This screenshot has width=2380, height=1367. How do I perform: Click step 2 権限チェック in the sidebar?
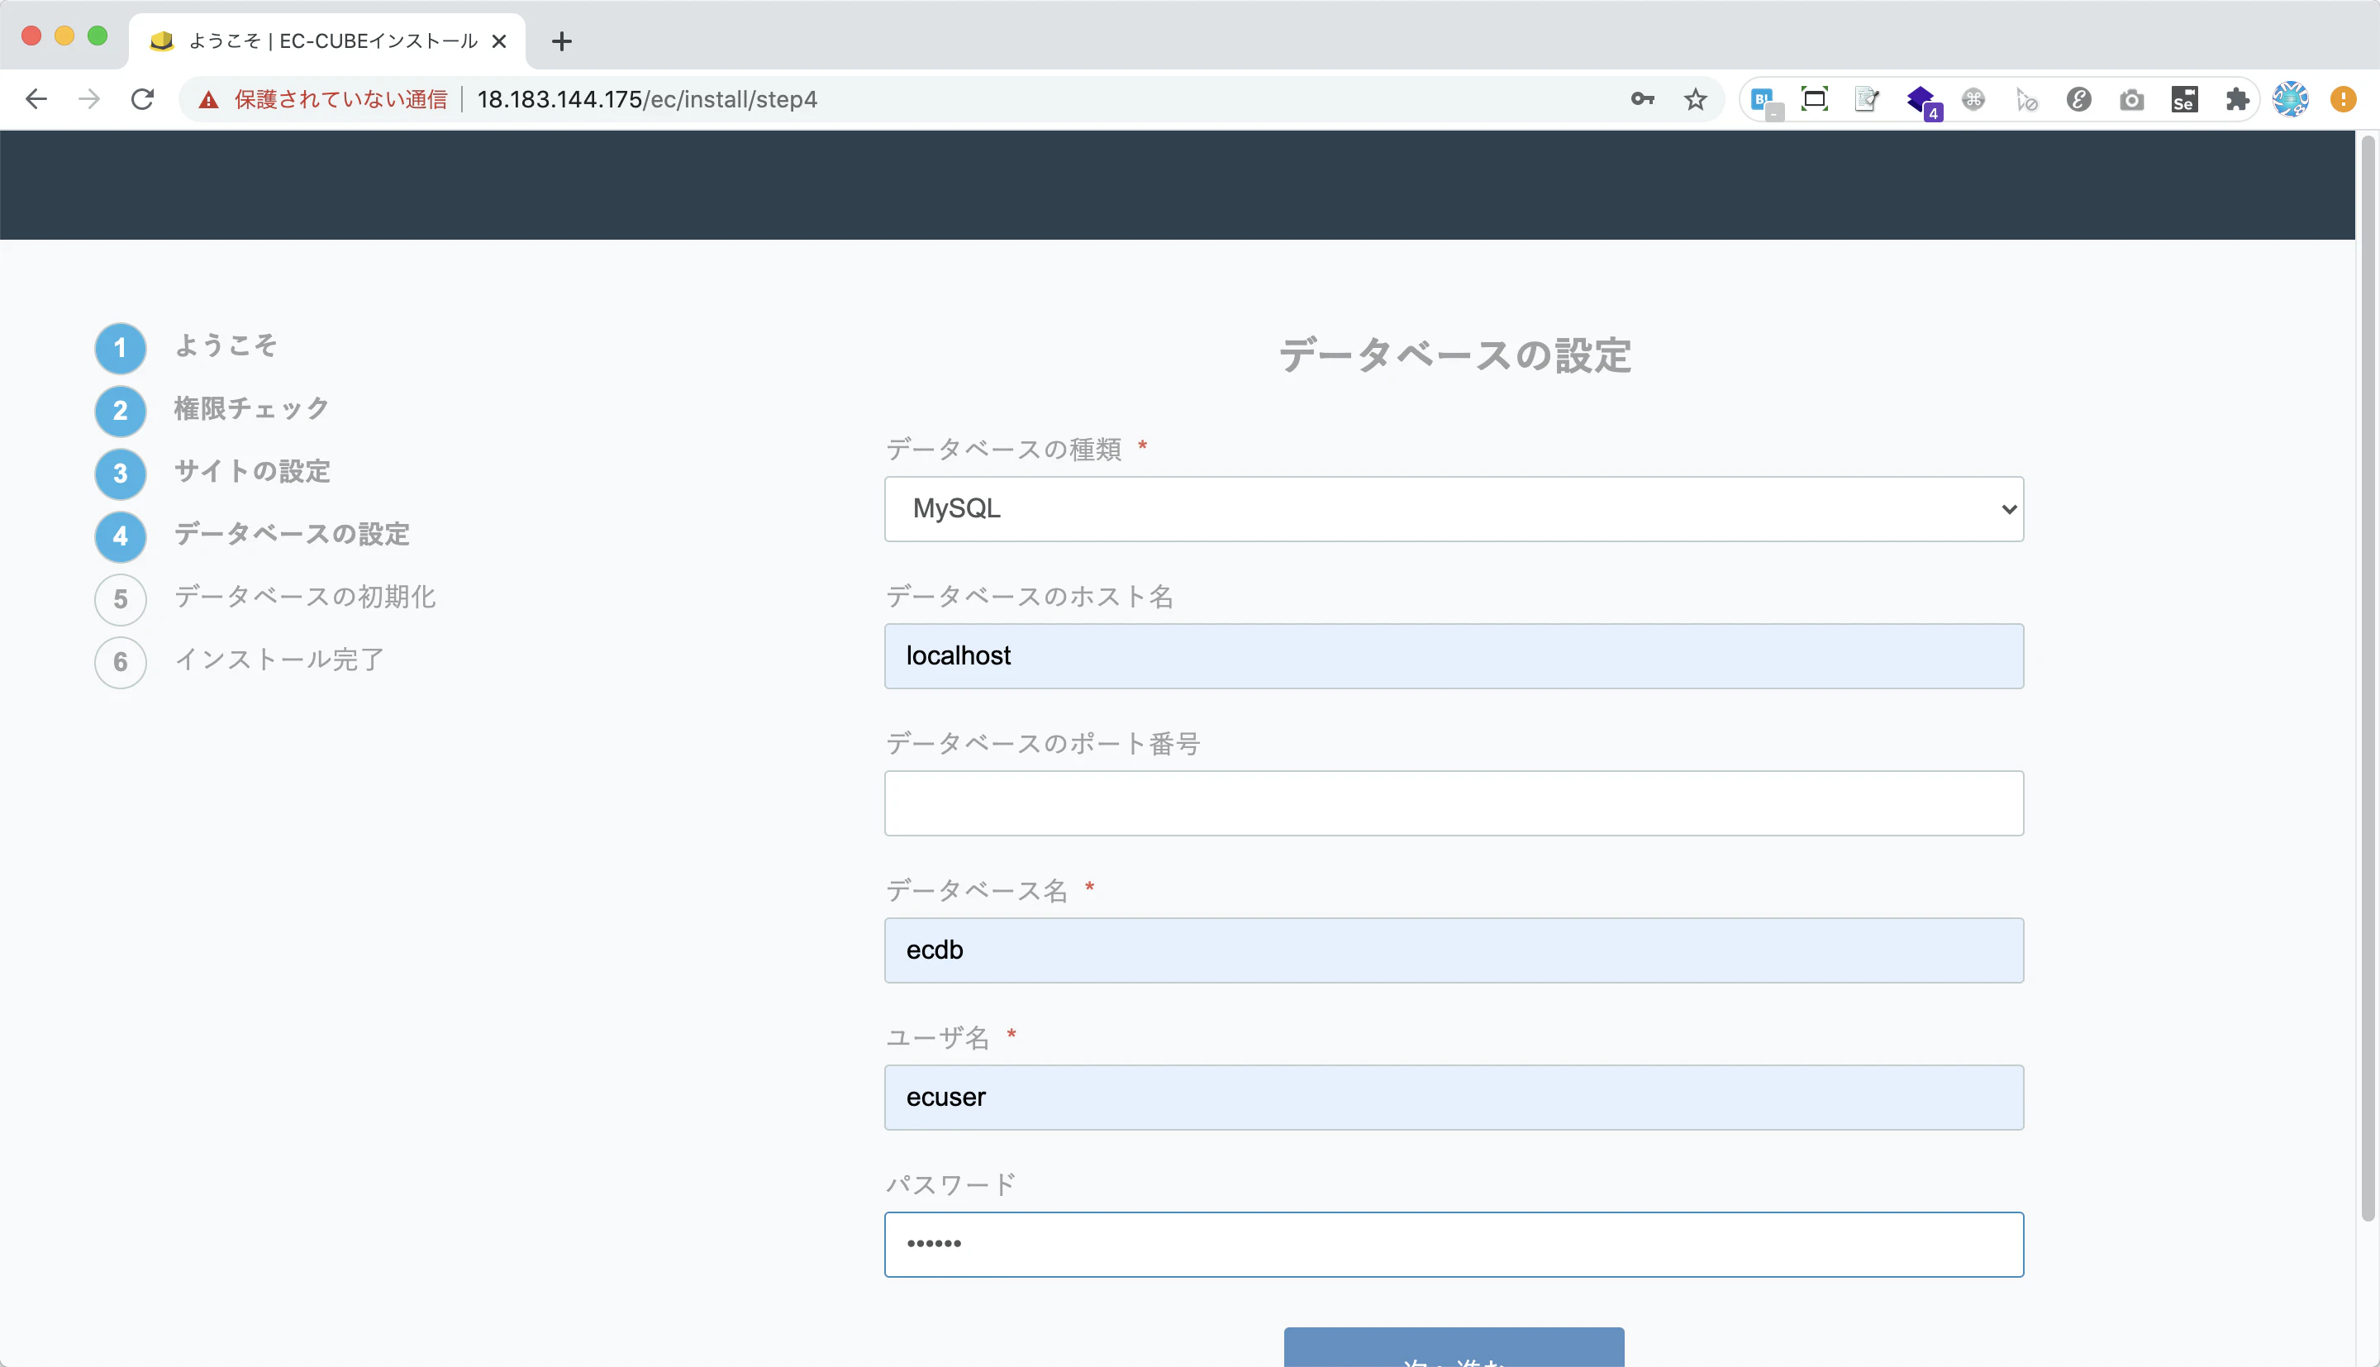[212, 410]
